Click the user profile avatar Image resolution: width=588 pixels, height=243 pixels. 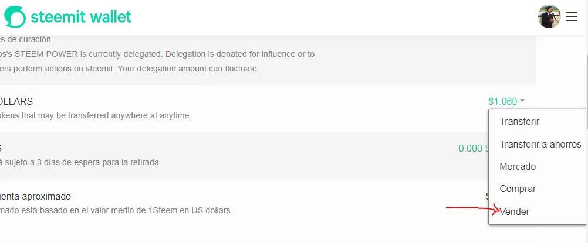(549, 16)
